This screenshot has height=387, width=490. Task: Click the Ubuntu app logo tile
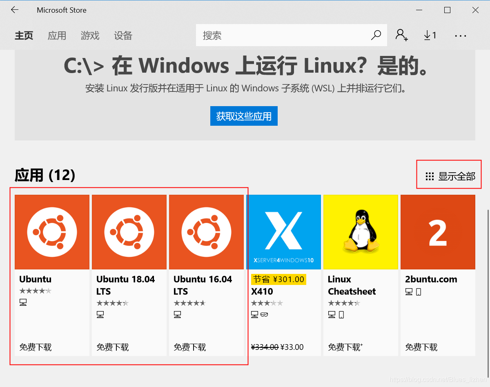pos(52,232)
